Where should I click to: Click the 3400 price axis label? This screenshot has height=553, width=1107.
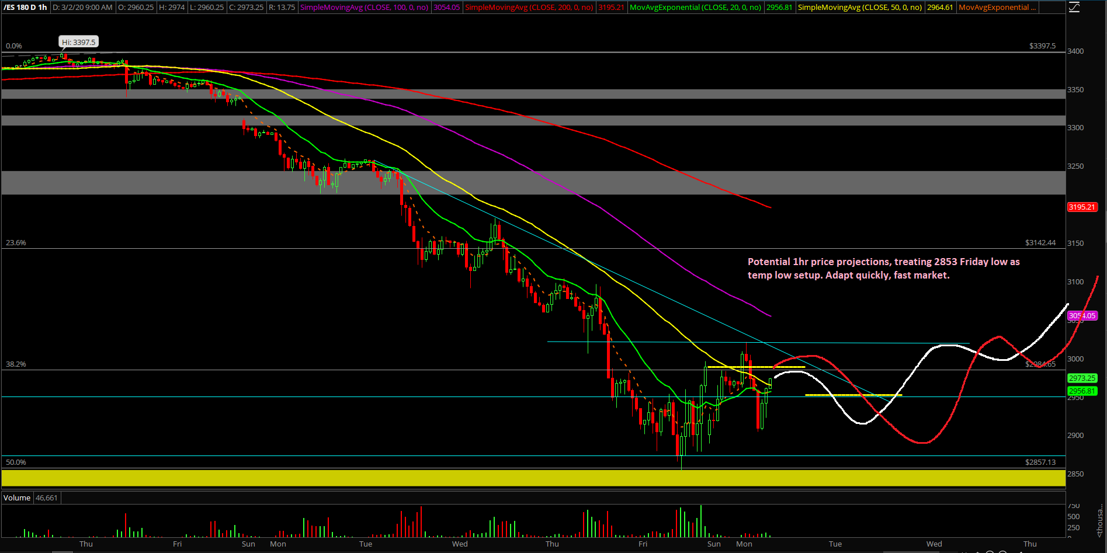1075,51
